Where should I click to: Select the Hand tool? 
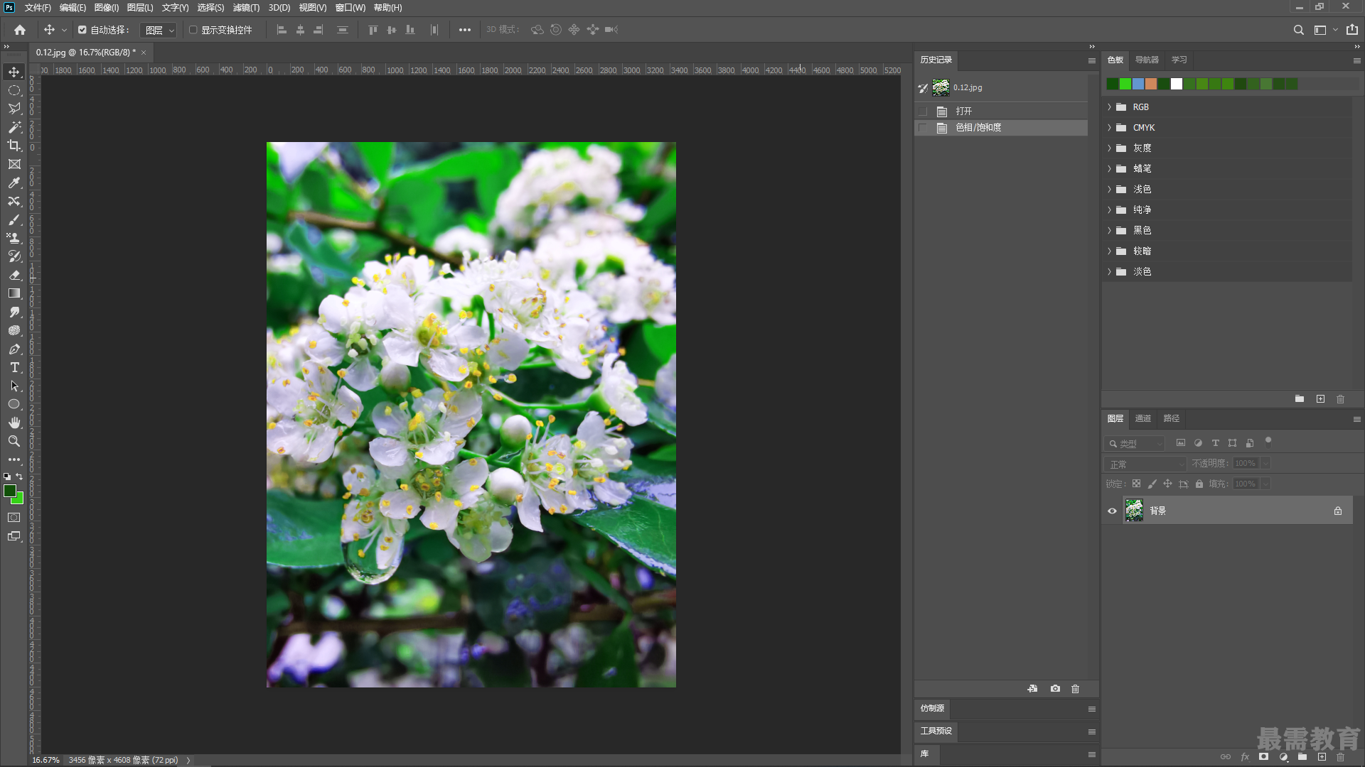tap(14, 423)
